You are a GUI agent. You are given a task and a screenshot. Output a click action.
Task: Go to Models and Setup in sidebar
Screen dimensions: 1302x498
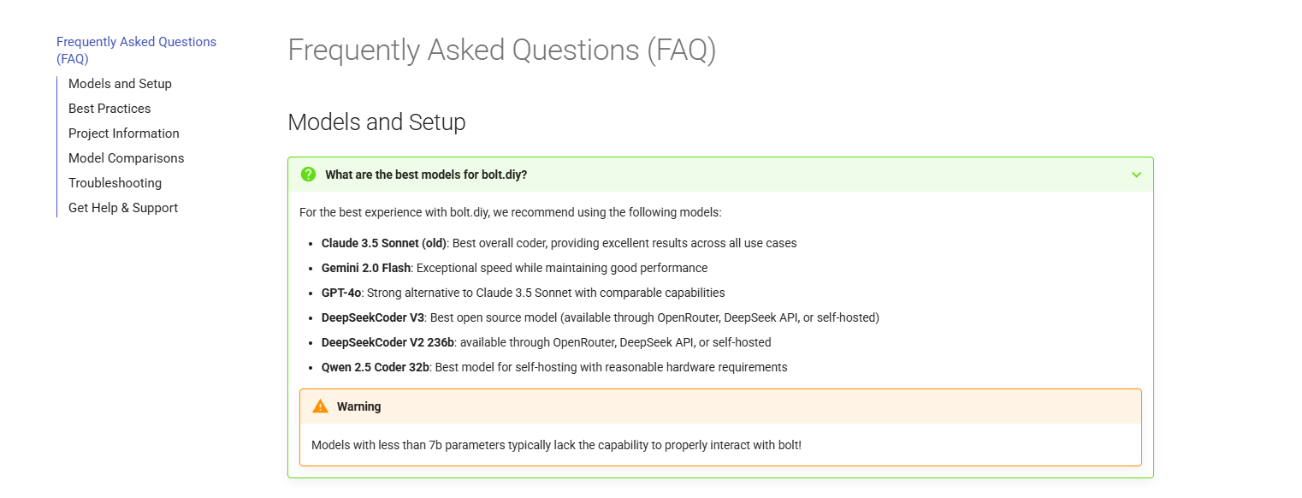click(120, 84)
